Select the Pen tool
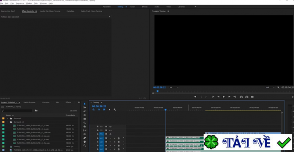294x152 pixels. pos(85,138)
